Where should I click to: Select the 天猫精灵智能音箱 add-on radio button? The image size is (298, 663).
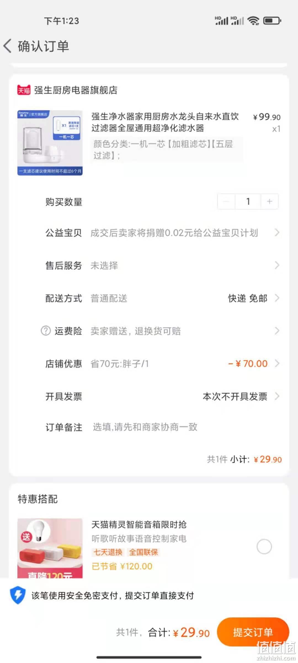click(x=264, y=546)
